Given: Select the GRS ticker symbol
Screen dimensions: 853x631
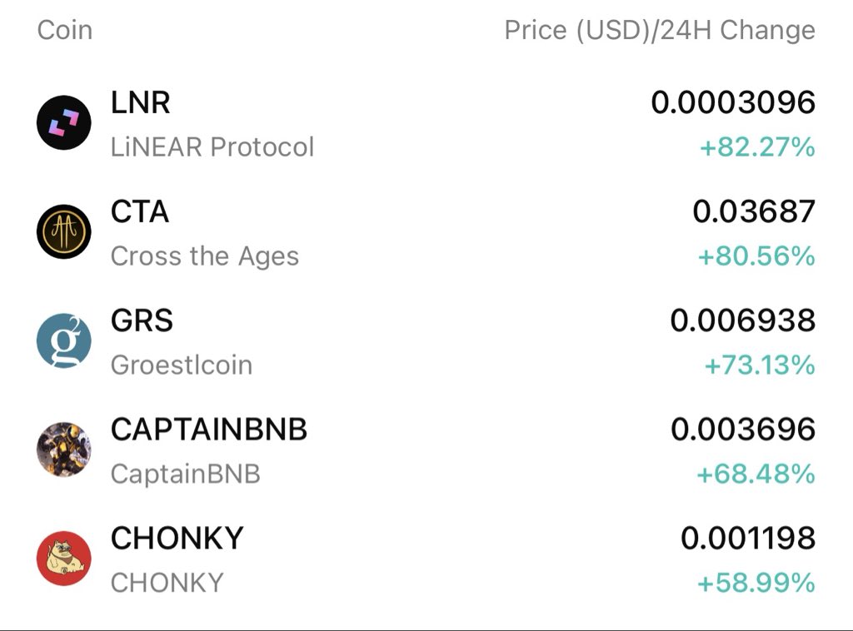Looking at the screenshot, I should [142, 320].
